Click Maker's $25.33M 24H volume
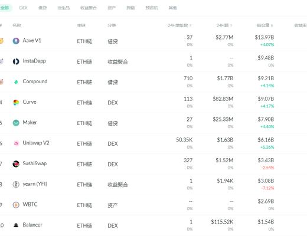 223,119
